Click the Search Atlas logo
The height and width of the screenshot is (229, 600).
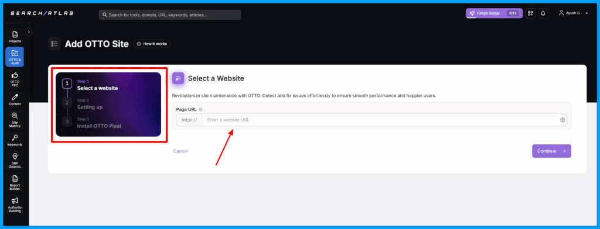pyautogui.click(x=42, y=13)
